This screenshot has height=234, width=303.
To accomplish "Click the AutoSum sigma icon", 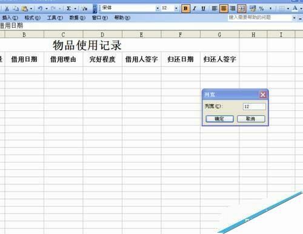I will click(68, 8).
